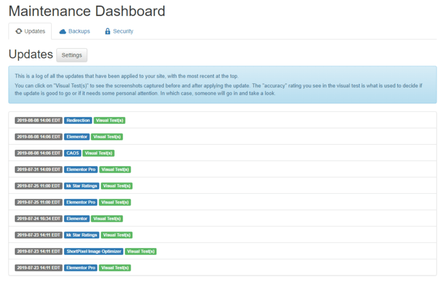Image resolution: width=440 pixels, height=284 pixels.
Task: Click the Backups cloud icon
Action: point(62,31)
